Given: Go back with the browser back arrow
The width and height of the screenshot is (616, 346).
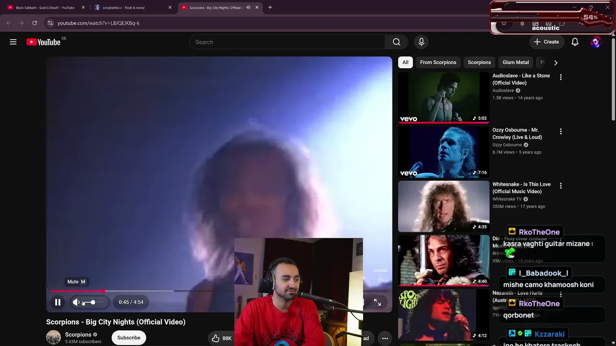Looking at the screenshot, I should 9,23.
